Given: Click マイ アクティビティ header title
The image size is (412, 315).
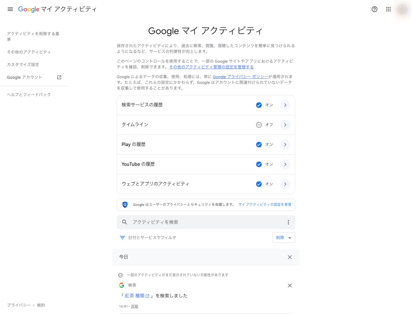Looking at the screenshot, I should (x=69, y=9).
